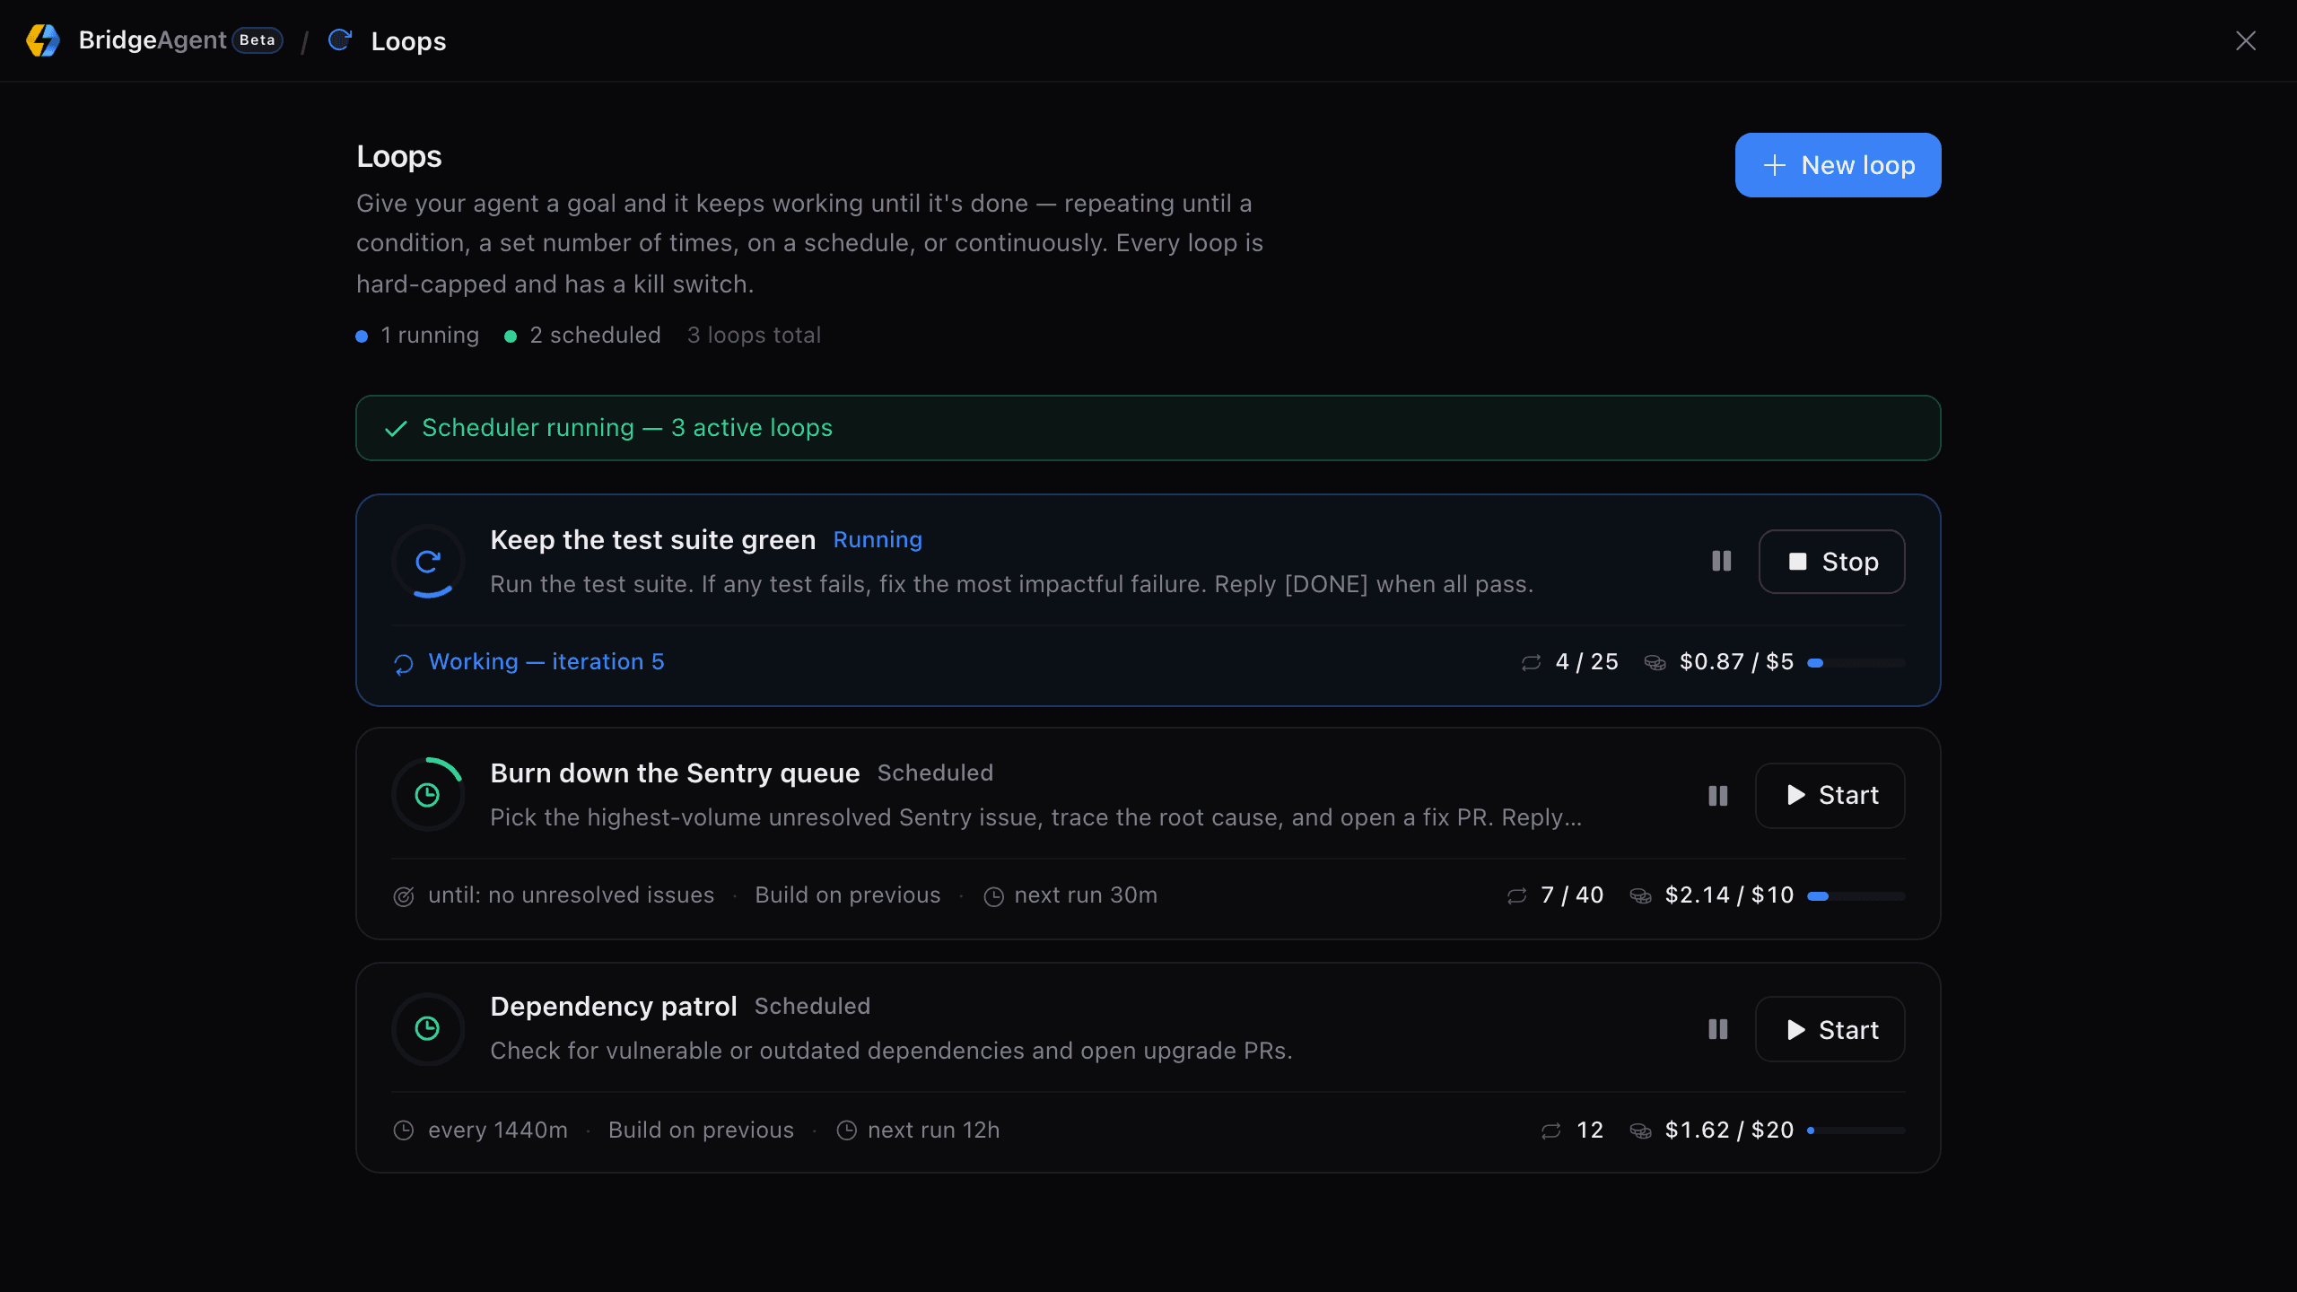Click the 2 scheduled status indicator

(x=582, y=336)
